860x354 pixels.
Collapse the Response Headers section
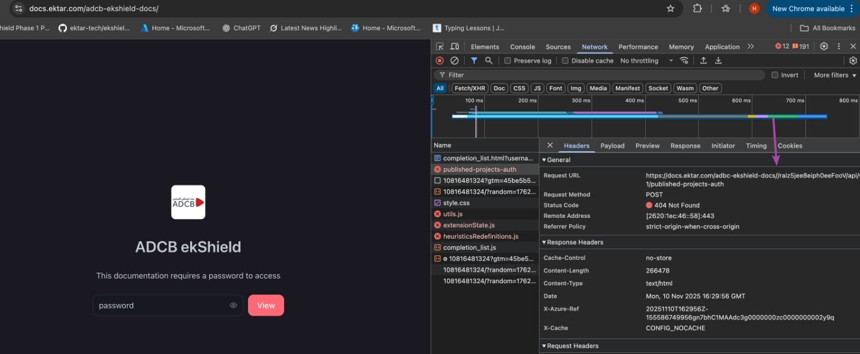click(x=573, y=243)
